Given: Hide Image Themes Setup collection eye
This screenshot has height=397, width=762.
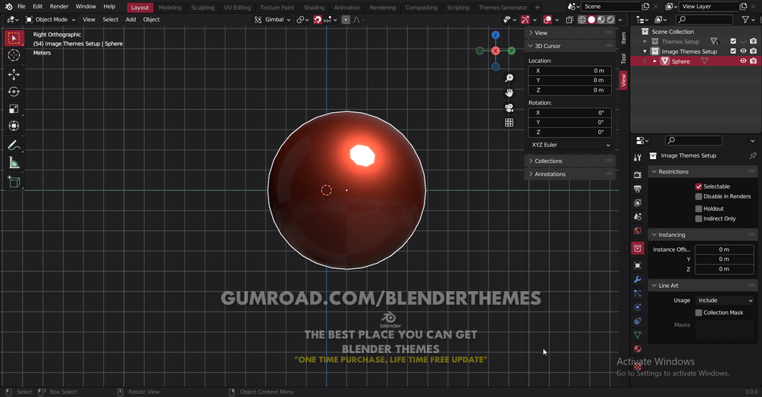Looking at the screenshot, I should tap(743, 51).
